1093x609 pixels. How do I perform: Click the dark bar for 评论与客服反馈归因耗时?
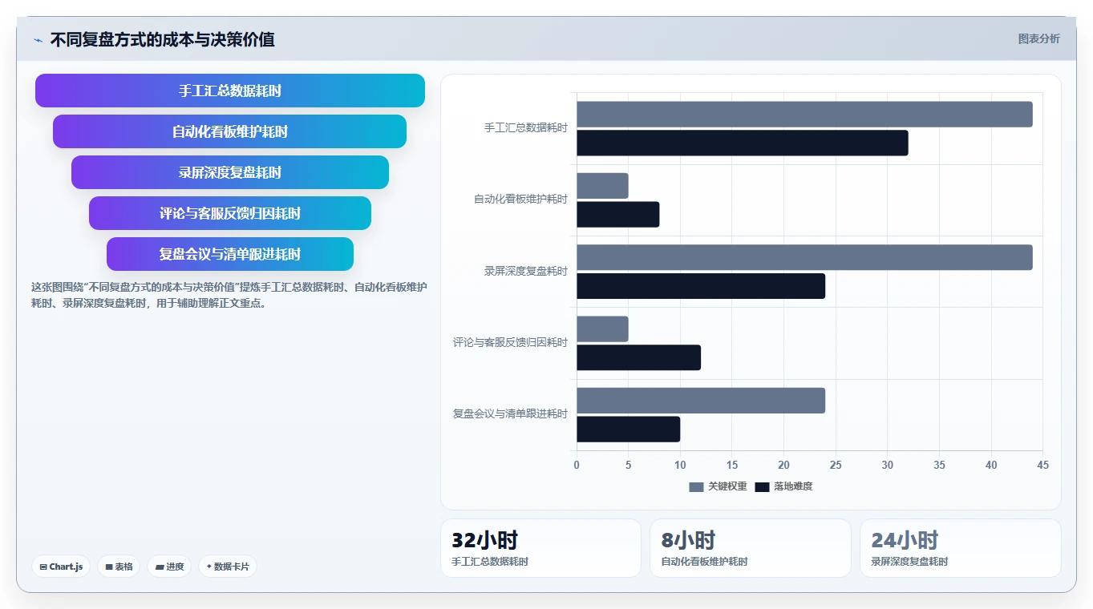639,357
